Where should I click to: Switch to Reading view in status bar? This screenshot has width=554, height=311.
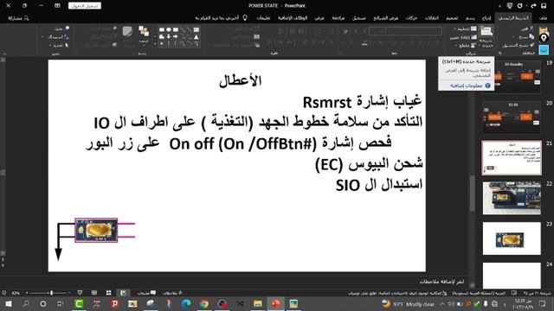(x=94, y=293)
